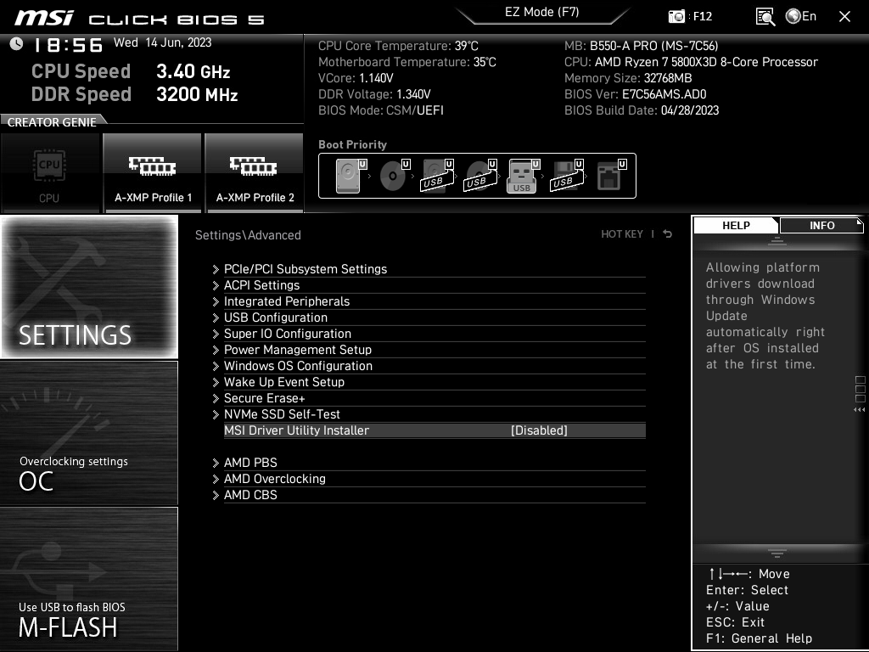Select USB floppy boot device icon

[567, 176]
